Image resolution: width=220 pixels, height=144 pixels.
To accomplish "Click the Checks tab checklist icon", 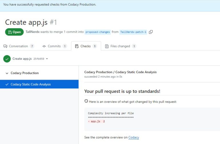I will pyautogui.click(x=77, y=46).
